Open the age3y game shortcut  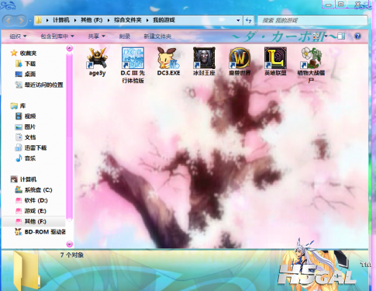pos(97,62)
